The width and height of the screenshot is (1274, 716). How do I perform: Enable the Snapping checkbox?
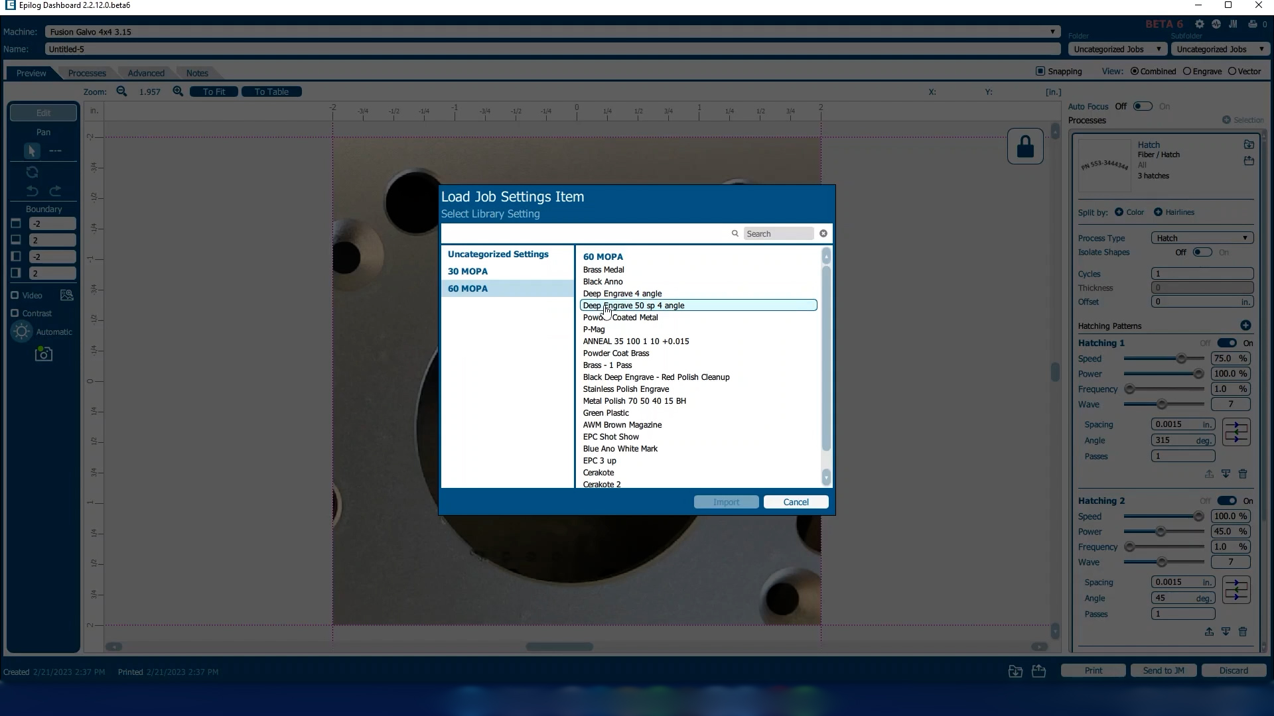tap(1040, 71)
